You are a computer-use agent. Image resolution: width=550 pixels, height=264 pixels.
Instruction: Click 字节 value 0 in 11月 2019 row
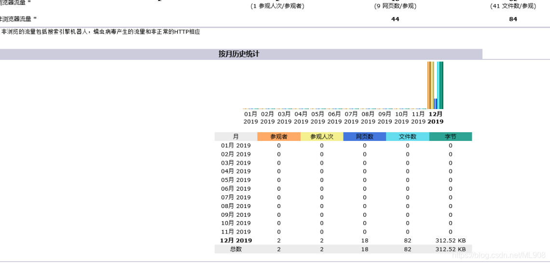click(x=451, y=232)
